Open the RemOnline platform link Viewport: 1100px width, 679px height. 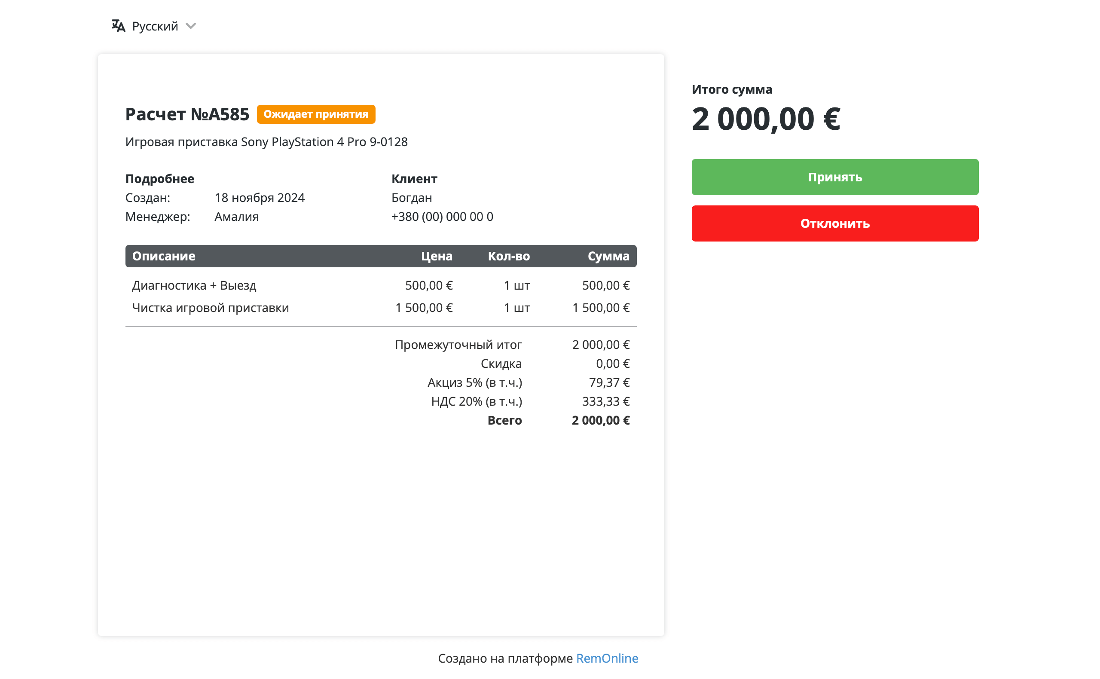pos(607,658)
